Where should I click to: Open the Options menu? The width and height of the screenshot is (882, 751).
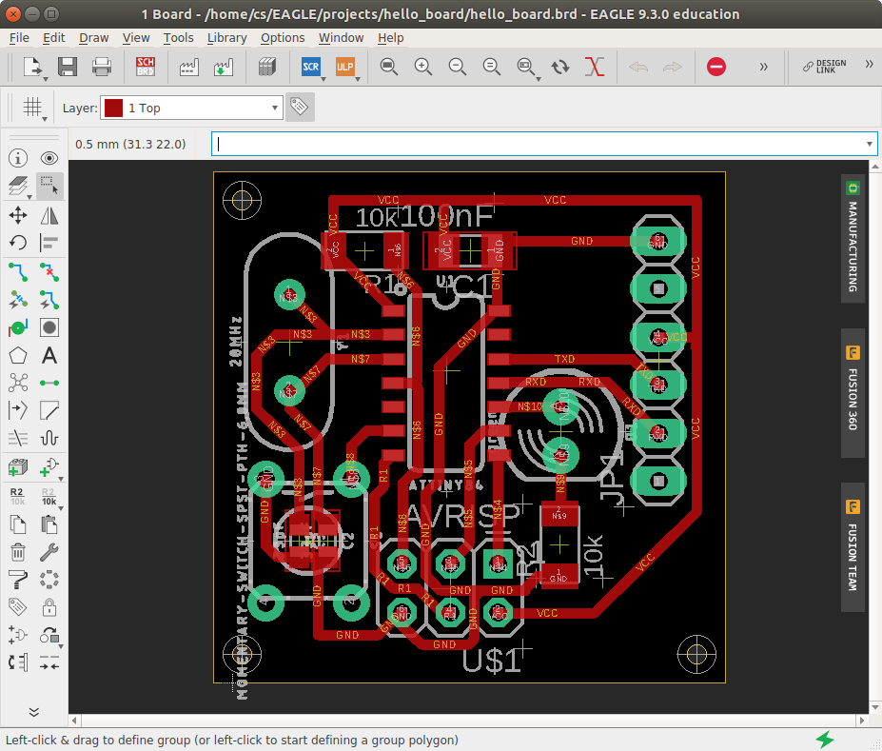pos(283,38)
